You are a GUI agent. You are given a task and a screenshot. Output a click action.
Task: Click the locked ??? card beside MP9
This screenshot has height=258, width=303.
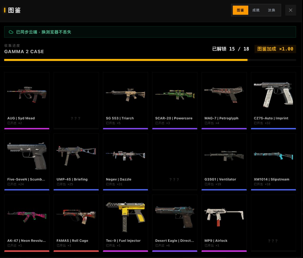point(273,223)
